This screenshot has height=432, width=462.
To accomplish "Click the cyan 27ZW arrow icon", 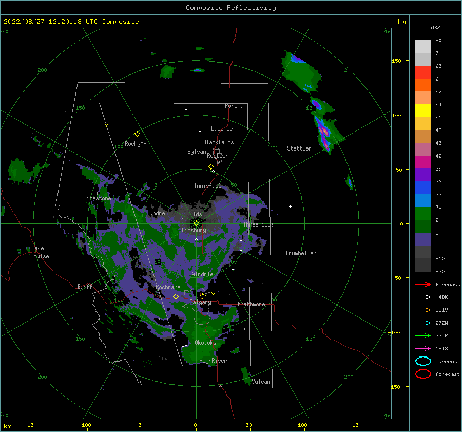I will tap(423, 323).
